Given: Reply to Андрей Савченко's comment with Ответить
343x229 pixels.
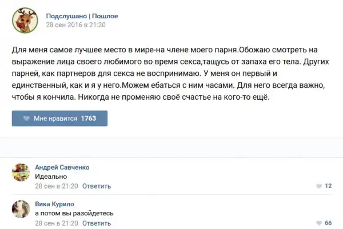Looking at the screenshot, I should coord(96,186).
